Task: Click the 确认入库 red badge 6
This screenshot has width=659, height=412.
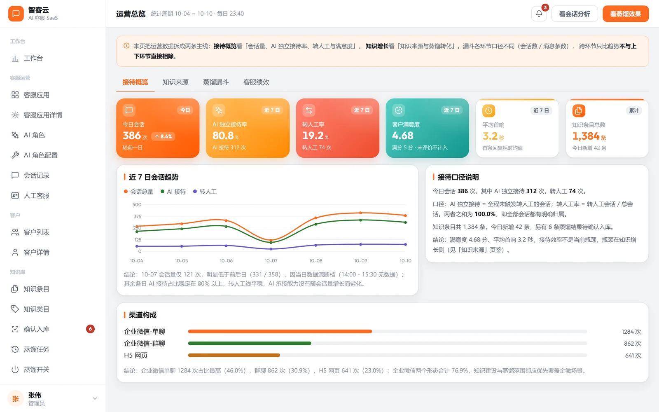Action: coord(90,329)
